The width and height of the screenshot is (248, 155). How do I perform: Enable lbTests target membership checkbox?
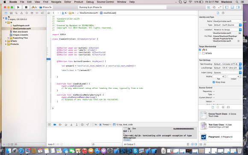coord(200,53)
